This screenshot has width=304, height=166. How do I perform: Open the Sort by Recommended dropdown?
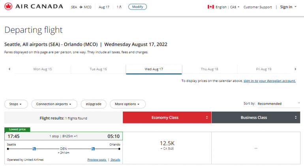coord(278,104)
